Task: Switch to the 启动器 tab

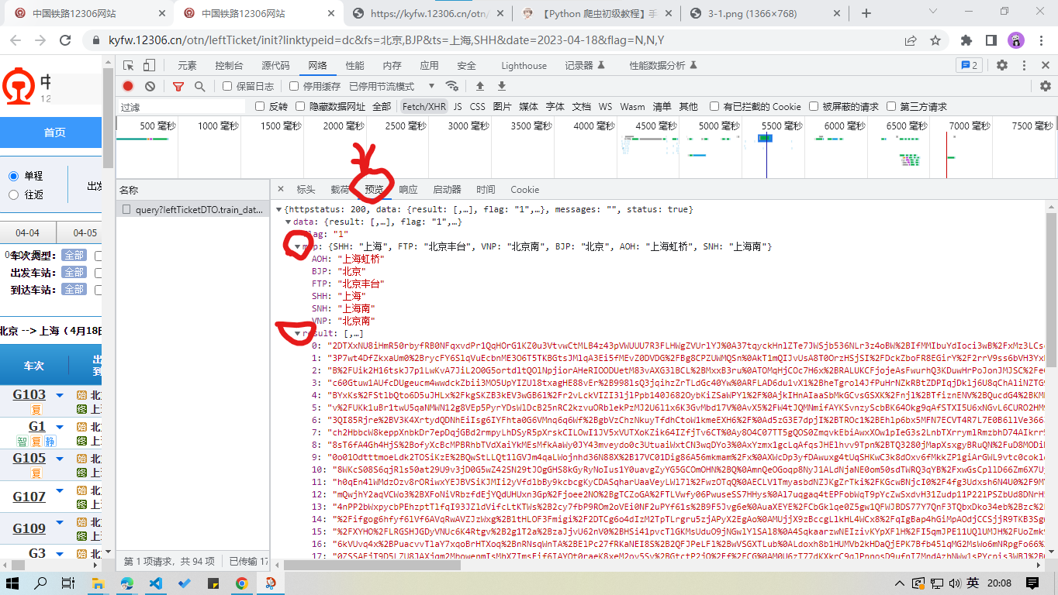Action: pyautogui.click(x=447, y=189)
